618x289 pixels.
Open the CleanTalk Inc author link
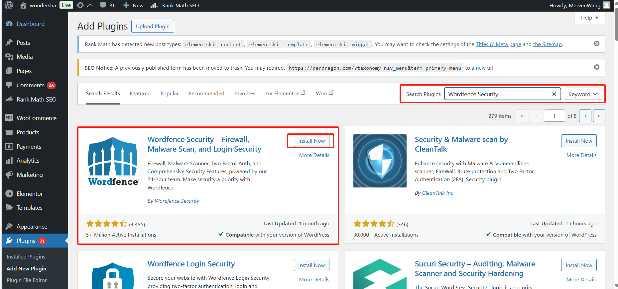point(437,193)
